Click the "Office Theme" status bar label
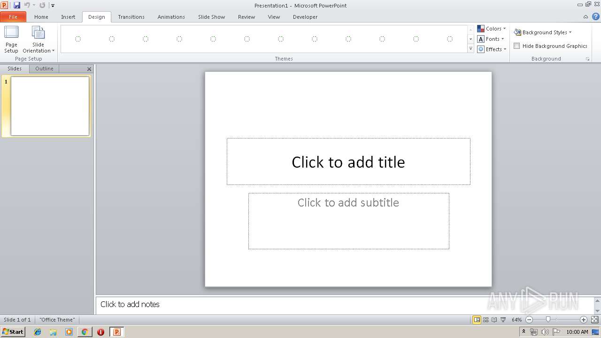 [x=57, y=320]
